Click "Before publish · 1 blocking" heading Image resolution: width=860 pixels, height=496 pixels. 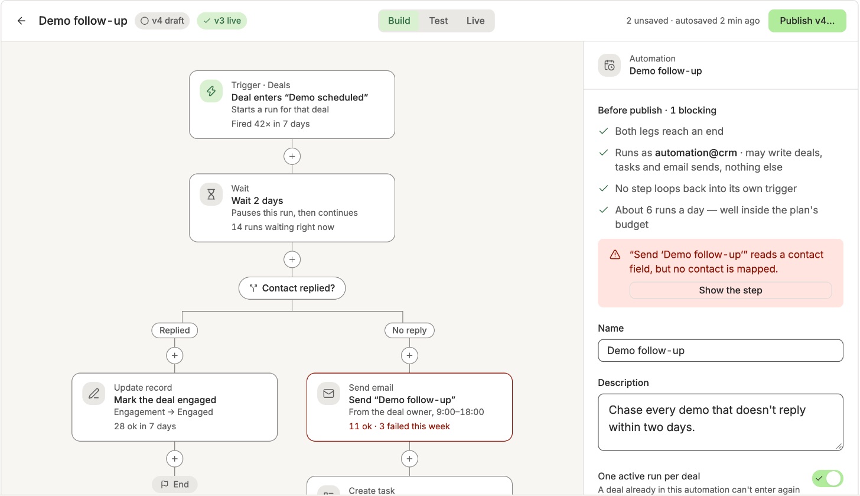[x=657, y=110]
